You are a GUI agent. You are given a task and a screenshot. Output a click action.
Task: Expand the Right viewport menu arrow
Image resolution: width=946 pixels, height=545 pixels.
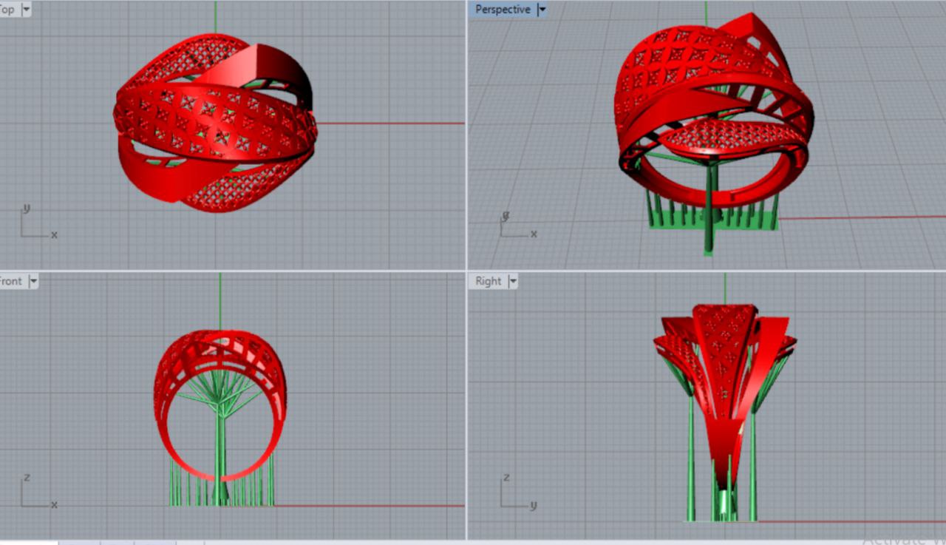click(513, 281)
